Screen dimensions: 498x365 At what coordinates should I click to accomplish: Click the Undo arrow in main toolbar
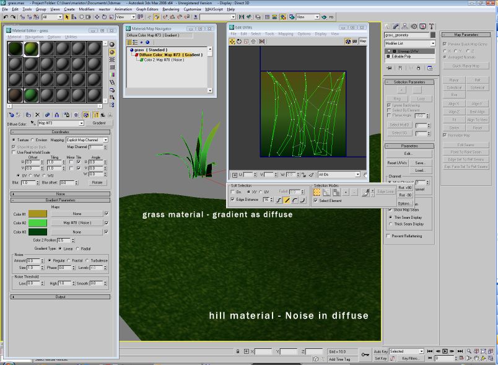[6, 17]
